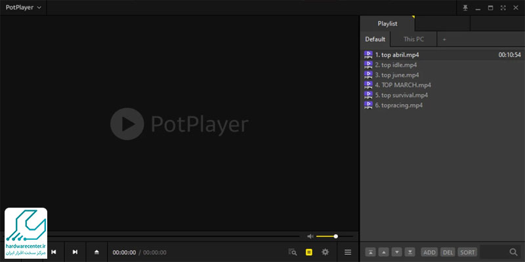Move selected item to bottom of playlist
525x262 pixels.
(x=409, y=252)
